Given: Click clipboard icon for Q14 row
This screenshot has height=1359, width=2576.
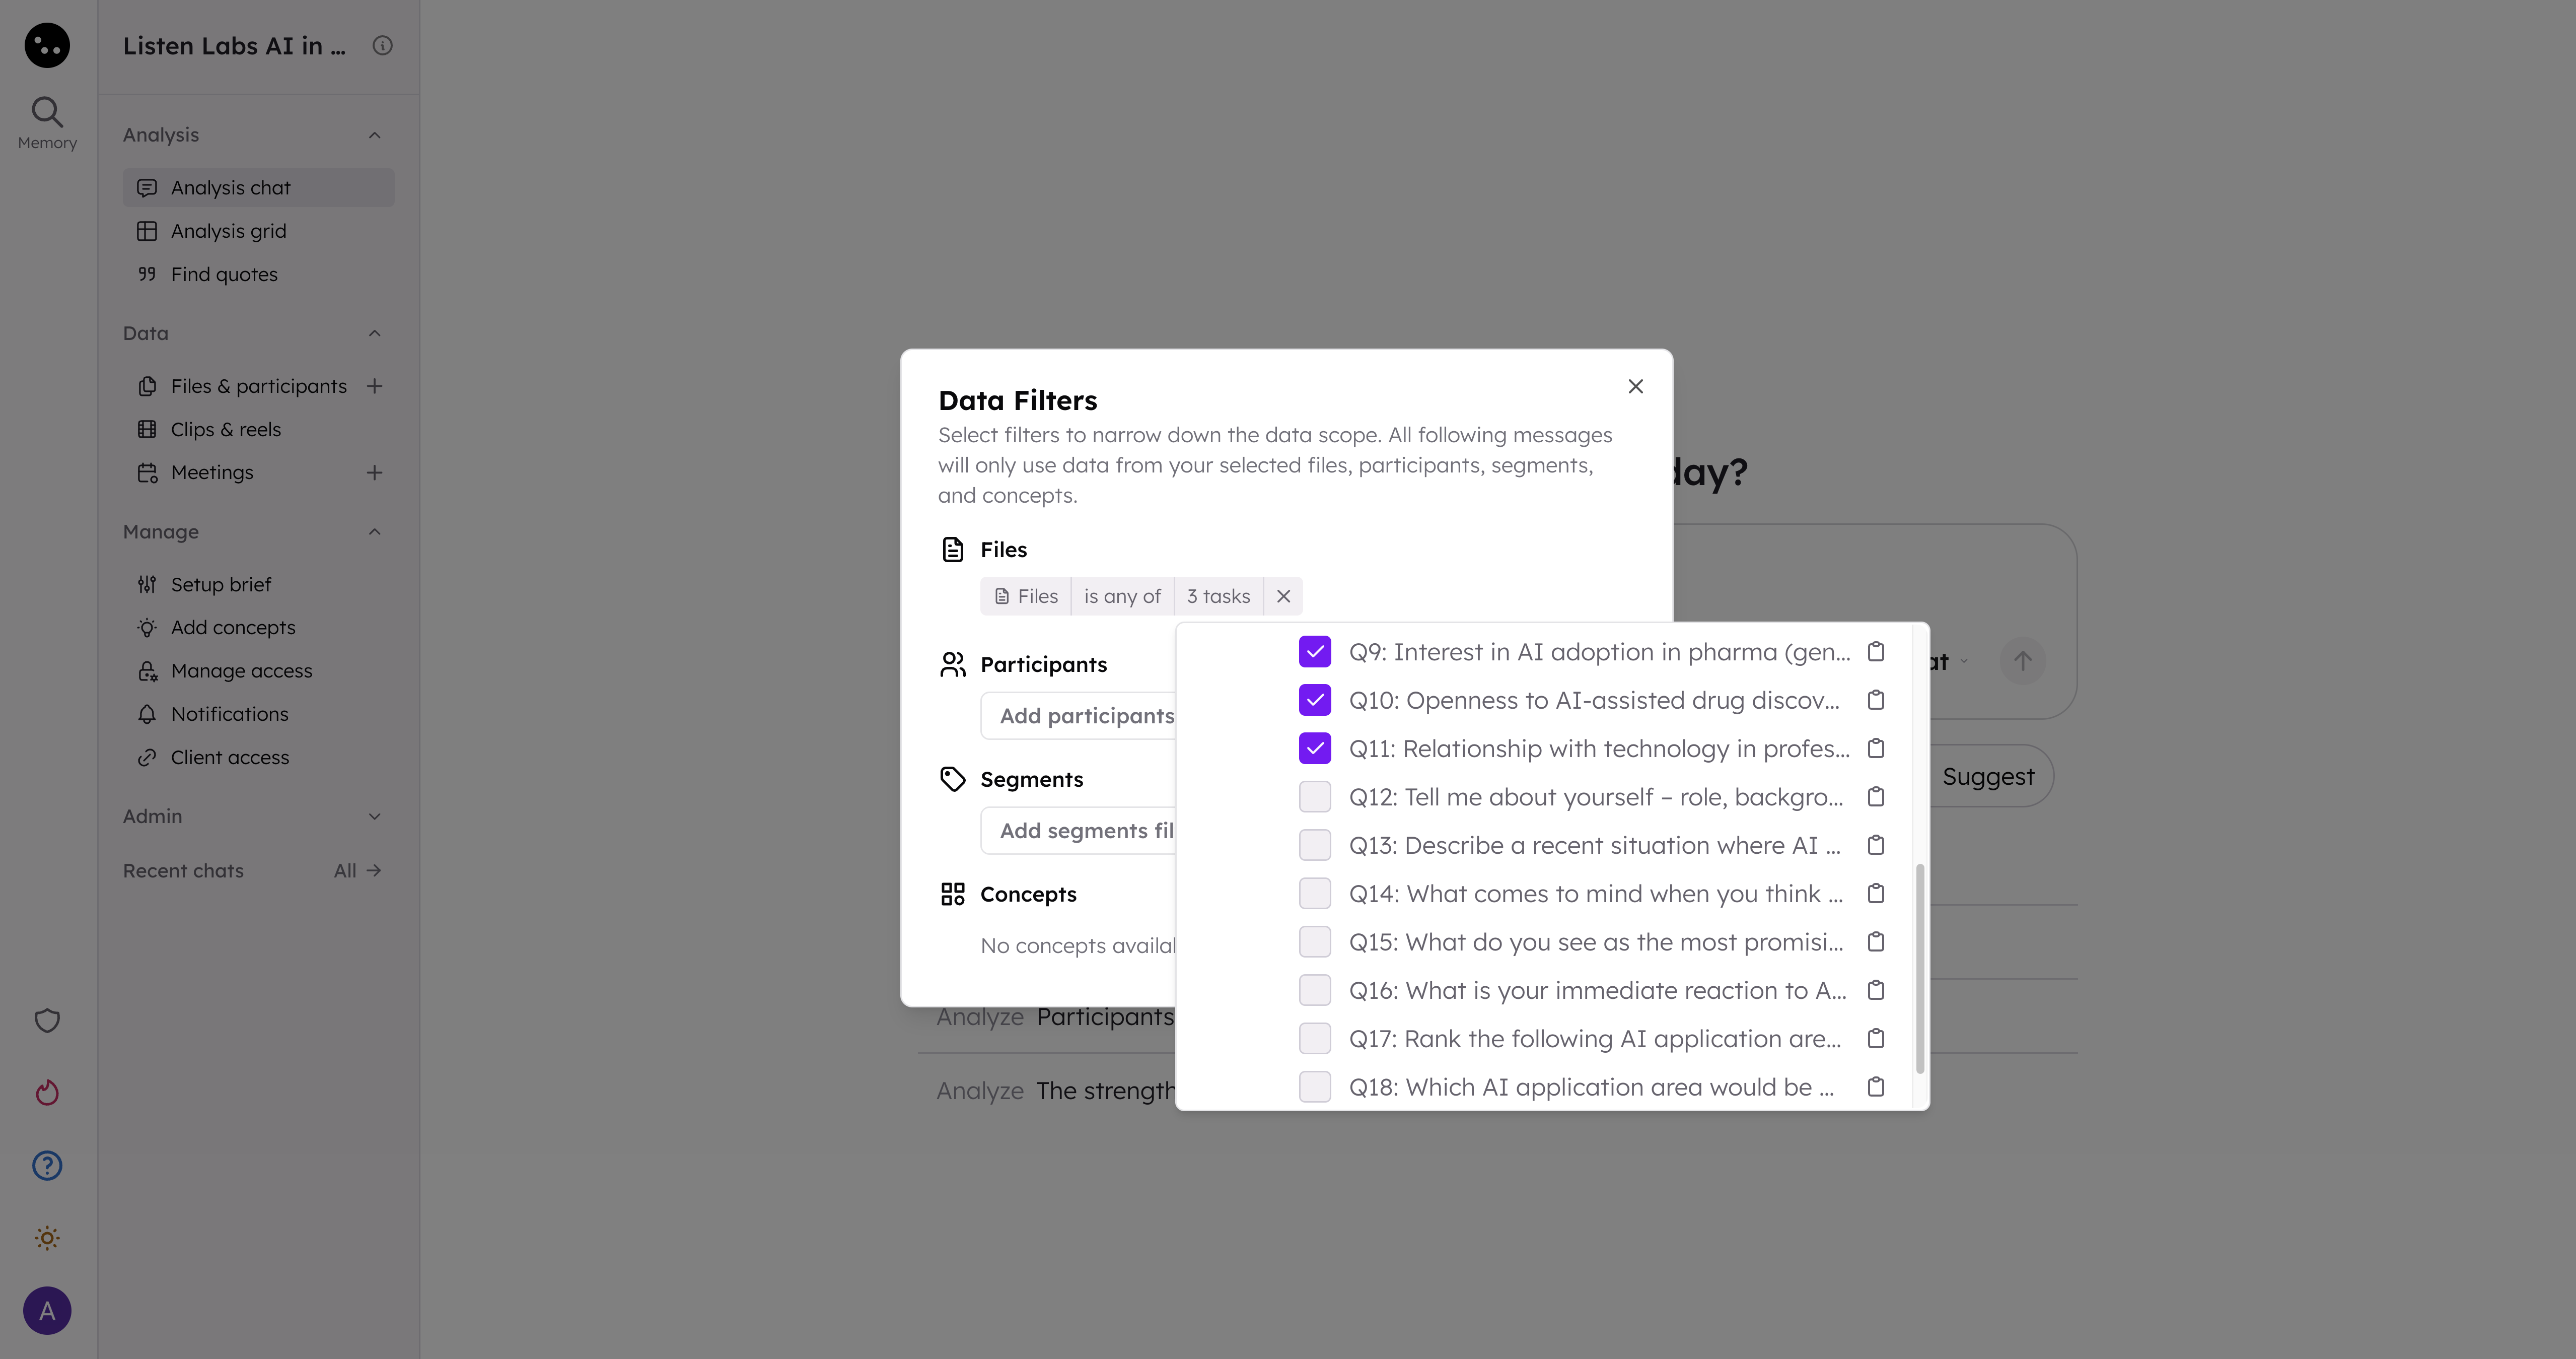Looking at the screenshot, I should [1876, 894].
